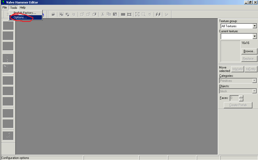Click the 16x16 texture size label

245,43
